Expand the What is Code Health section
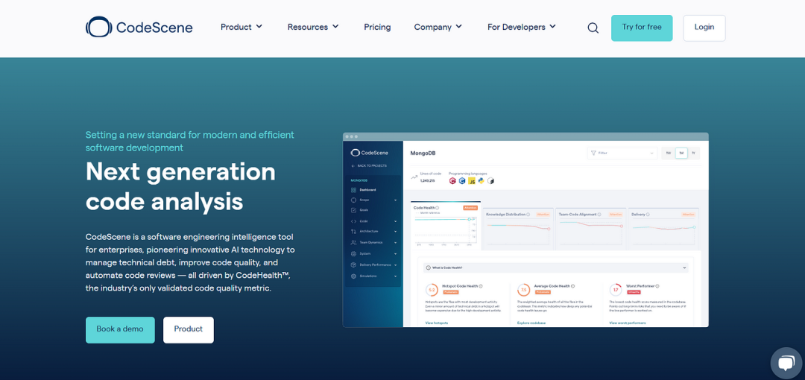The image size is (805, 380). click(555, 267)
